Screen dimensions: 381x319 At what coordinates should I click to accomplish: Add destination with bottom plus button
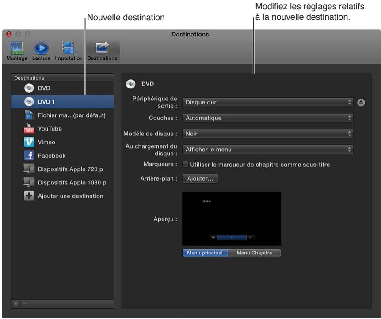[16, 304]
